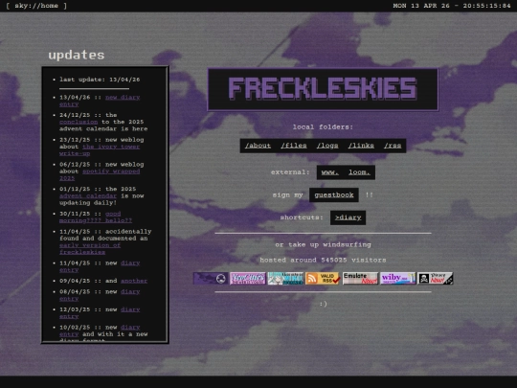The width and height of the screenshot is (517, 388).
Task: Click the or take up windsurfing text
Action: pyautogui.click(x=323, y=245)
